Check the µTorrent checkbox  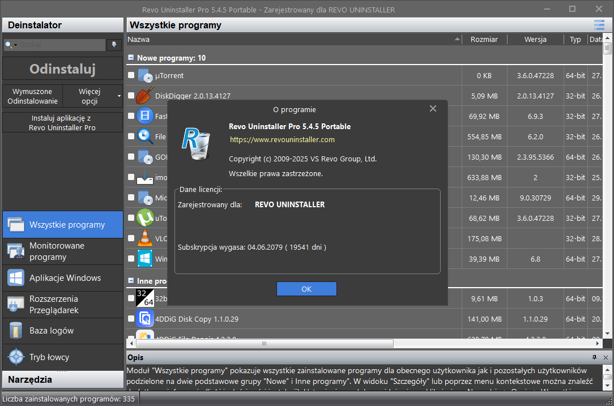(131, 75)
